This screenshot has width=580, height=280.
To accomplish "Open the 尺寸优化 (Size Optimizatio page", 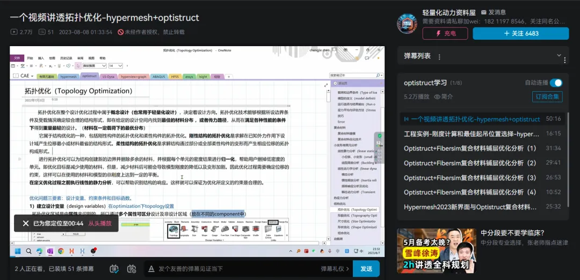I will tap(357, 221).
